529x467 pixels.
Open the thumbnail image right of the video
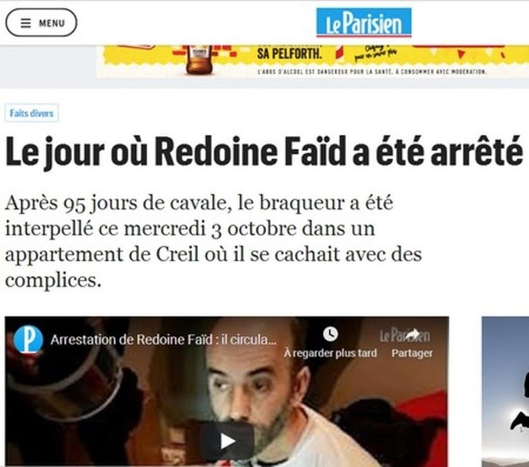[505, 392]
